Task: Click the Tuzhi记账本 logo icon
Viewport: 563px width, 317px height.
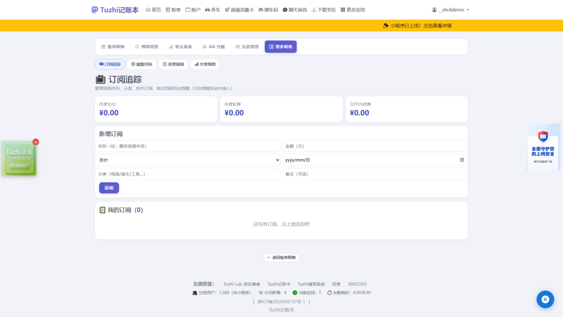Action: [x=94, y=10]
